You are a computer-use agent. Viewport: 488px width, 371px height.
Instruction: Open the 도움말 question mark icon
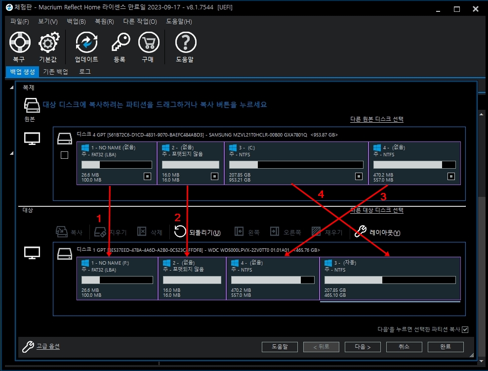coord(186,43)
